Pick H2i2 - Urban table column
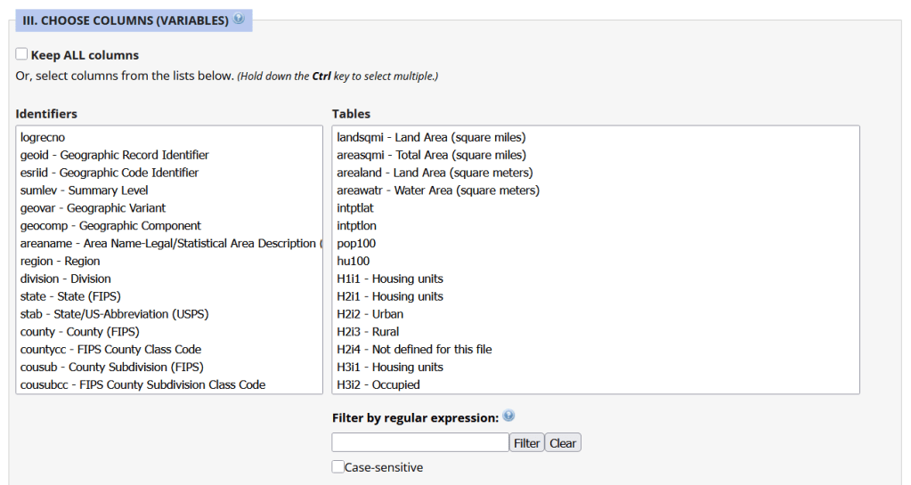The width and height of the screenshot is (911, 485). pyautogui.click(x=370, y=314)
